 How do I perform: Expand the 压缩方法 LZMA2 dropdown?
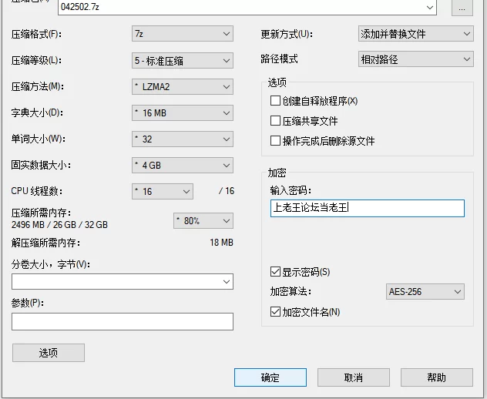(183, 86)
